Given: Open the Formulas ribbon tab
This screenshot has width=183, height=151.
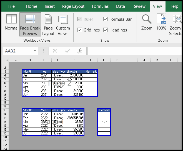Looking at the screenshot, I should (x=100, y=6).
